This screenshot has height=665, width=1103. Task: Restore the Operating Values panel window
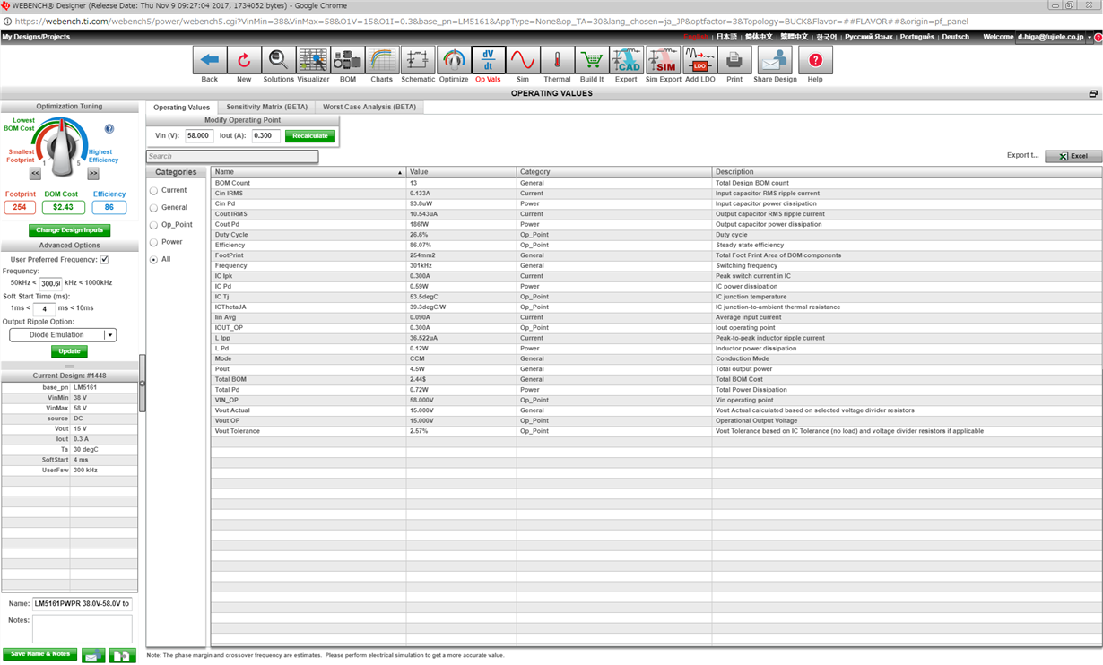coord(1093,93)
